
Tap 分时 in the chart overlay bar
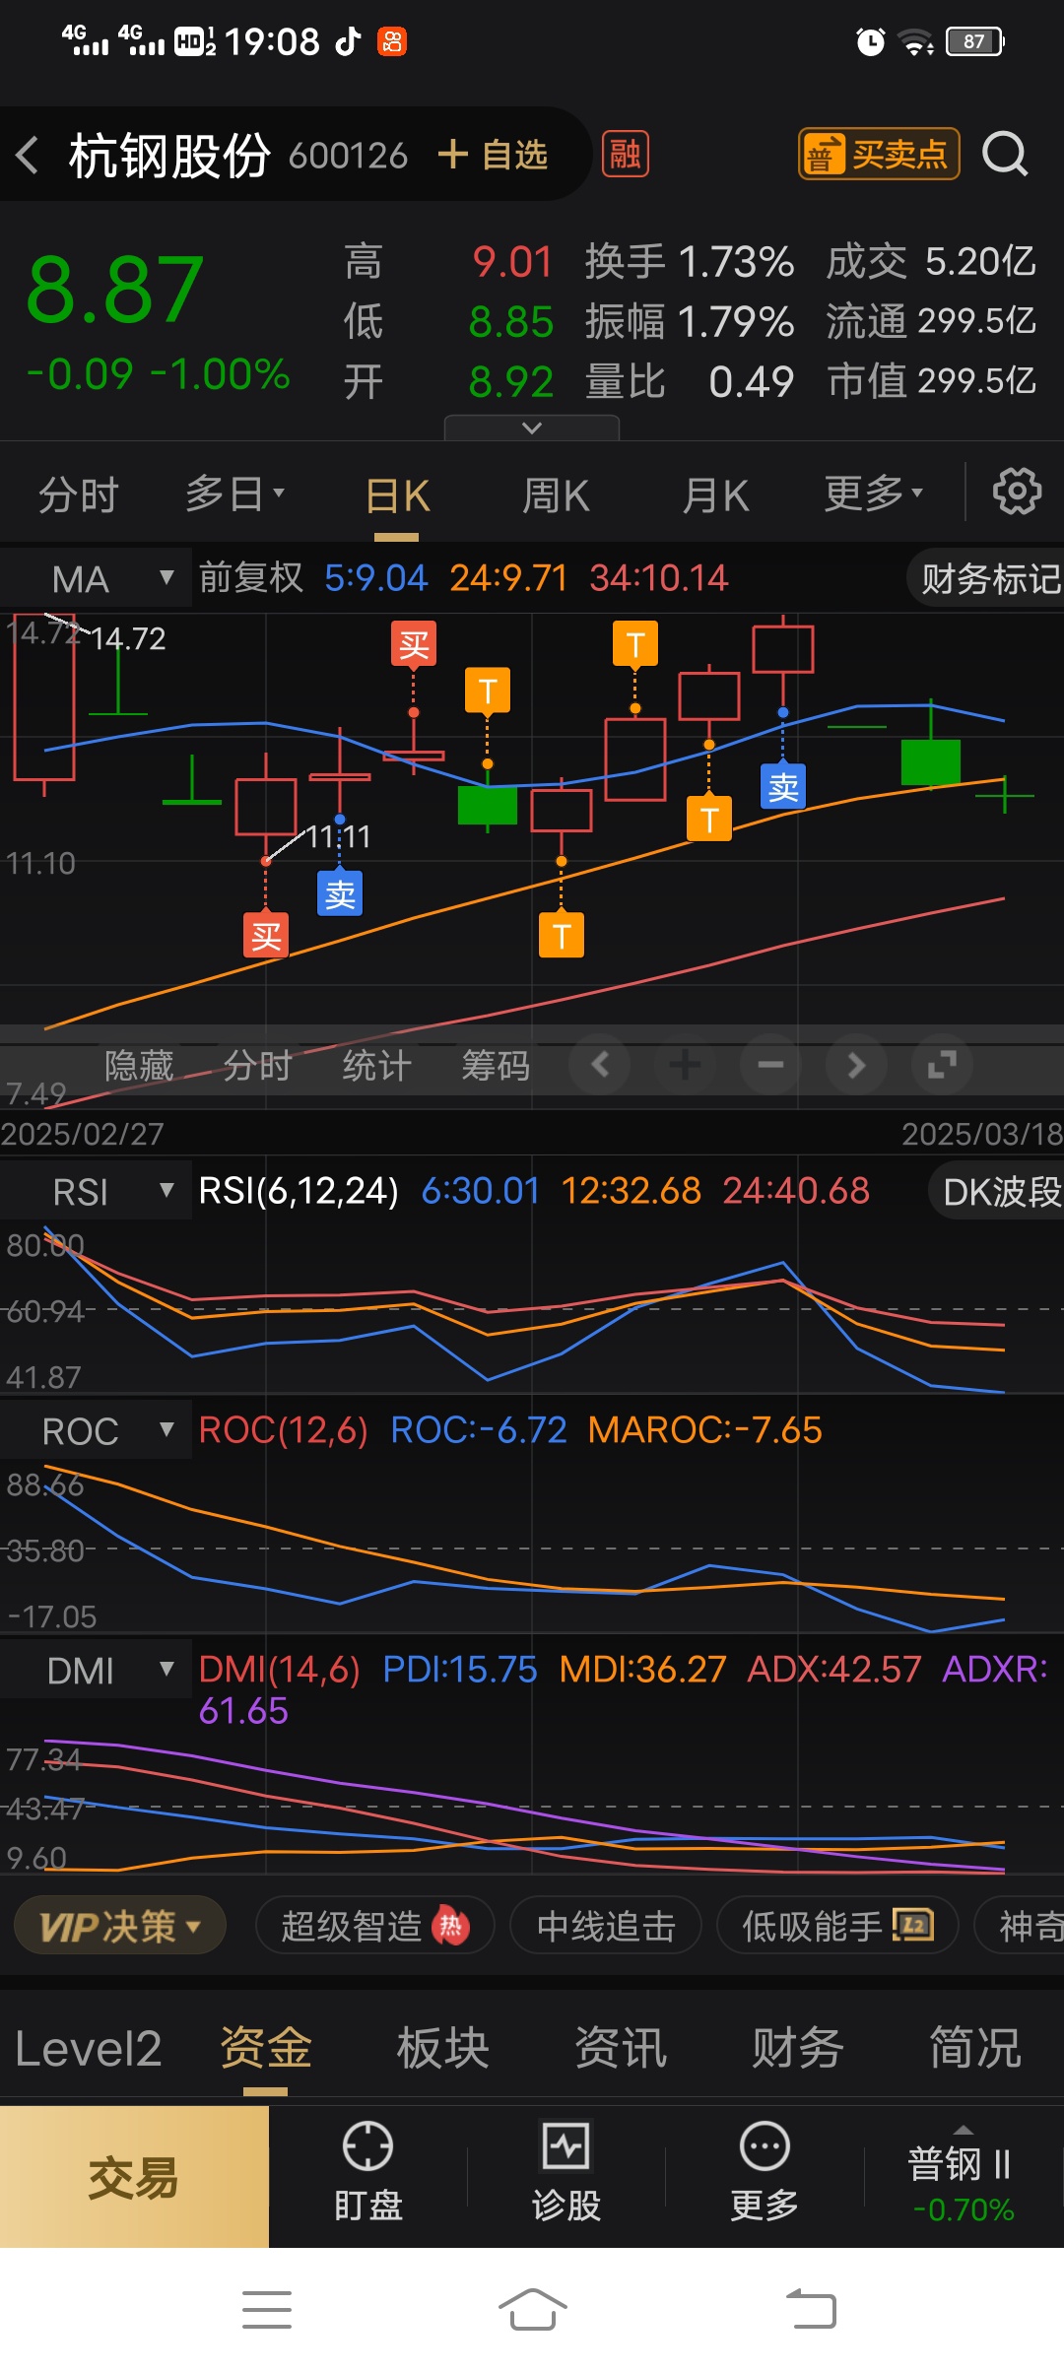pyautogui.click(x=257, y=1066)
